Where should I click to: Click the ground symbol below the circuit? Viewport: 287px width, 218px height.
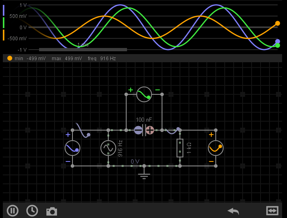point(144,174)
